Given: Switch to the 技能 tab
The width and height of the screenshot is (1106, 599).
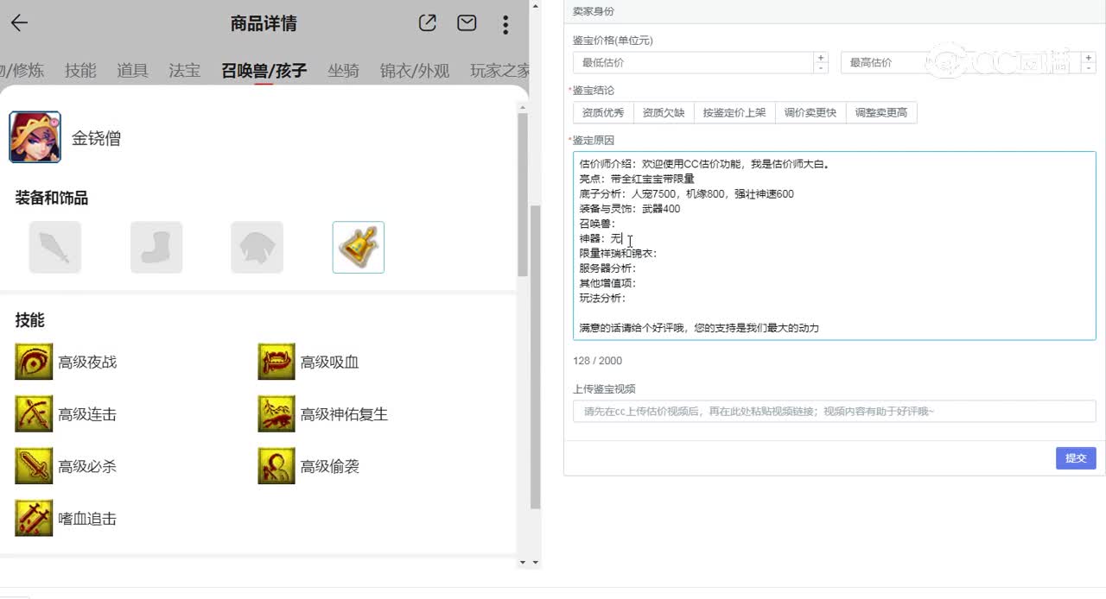Looking at the screenshot, I should pyautogui.click(x=80, y=71).
